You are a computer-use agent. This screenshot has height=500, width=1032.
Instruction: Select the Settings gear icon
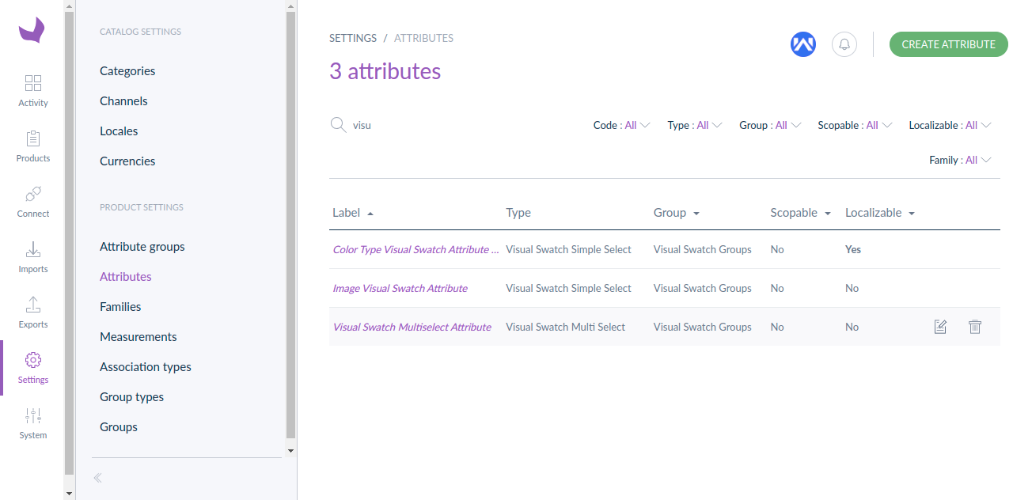[x=33, y=360]
